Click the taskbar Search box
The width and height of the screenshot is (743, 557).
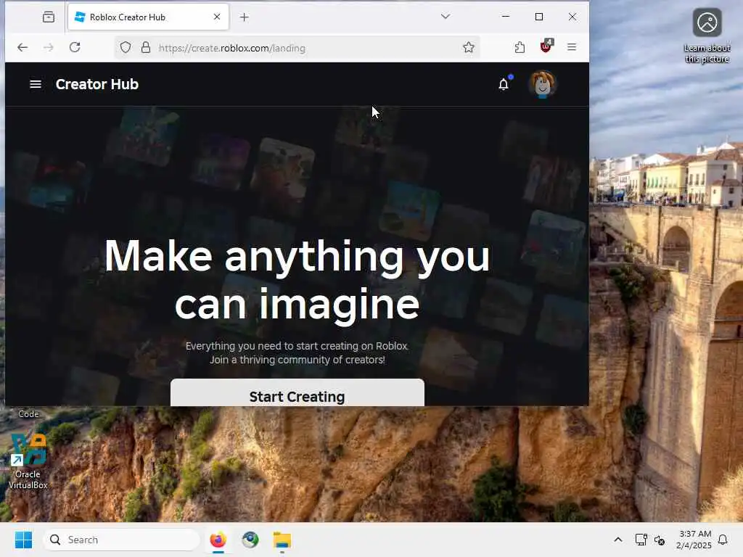[x=121, y=540]
